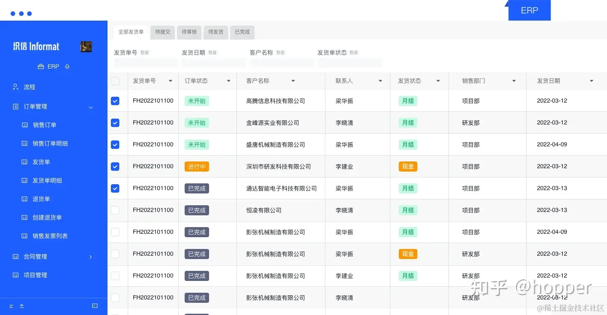Switch to the 已完成 tab

[242, 32]
